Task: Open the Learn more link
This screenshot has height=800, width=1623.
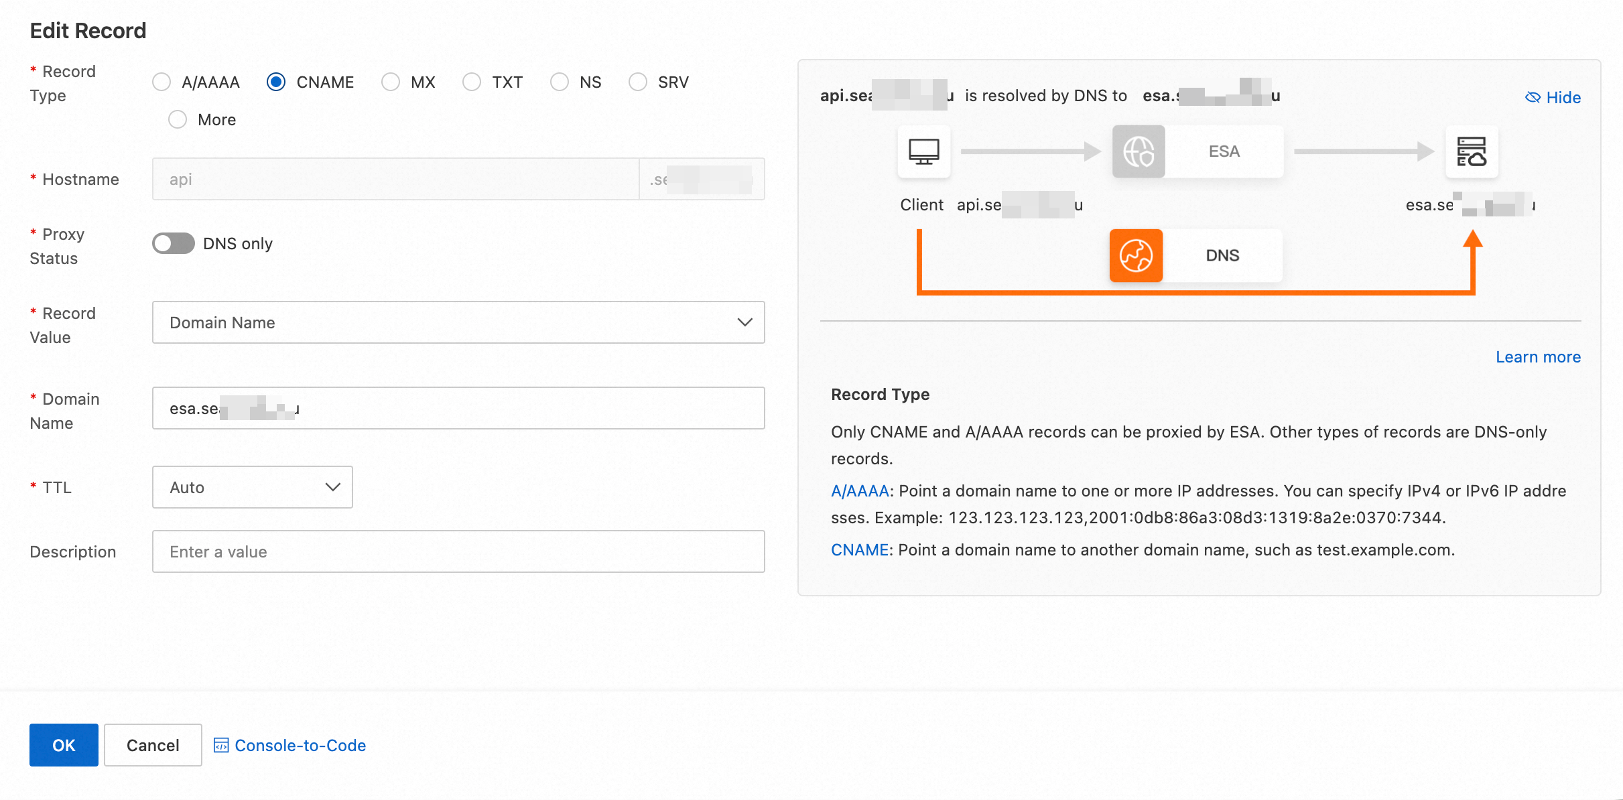Action: [1538, 357]
